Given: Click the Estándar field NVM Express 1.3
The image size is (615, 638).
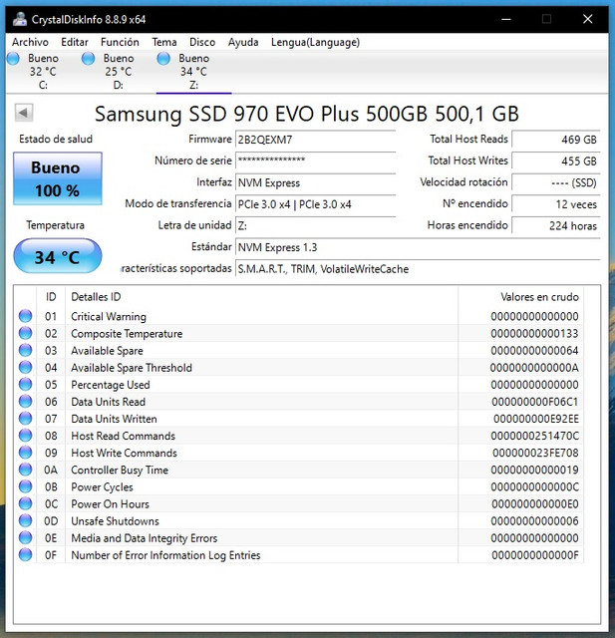Looking at the screenshot, I should click(418, 247).
